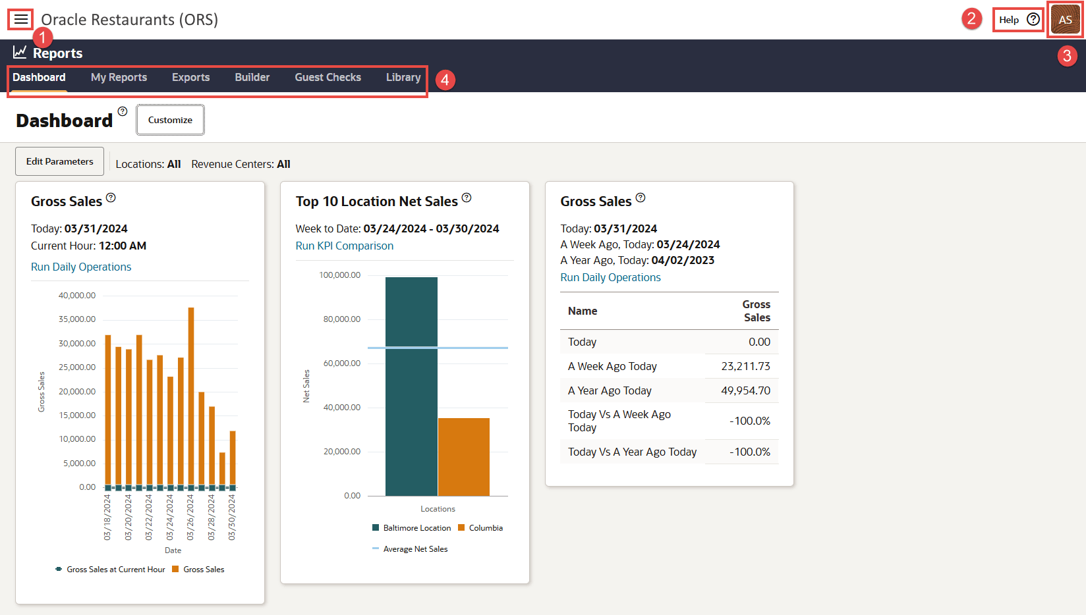The height and width of the screenshot is (615, 1086).
Task: Open the Run KPI Comparison link
Action: point(344,246)
